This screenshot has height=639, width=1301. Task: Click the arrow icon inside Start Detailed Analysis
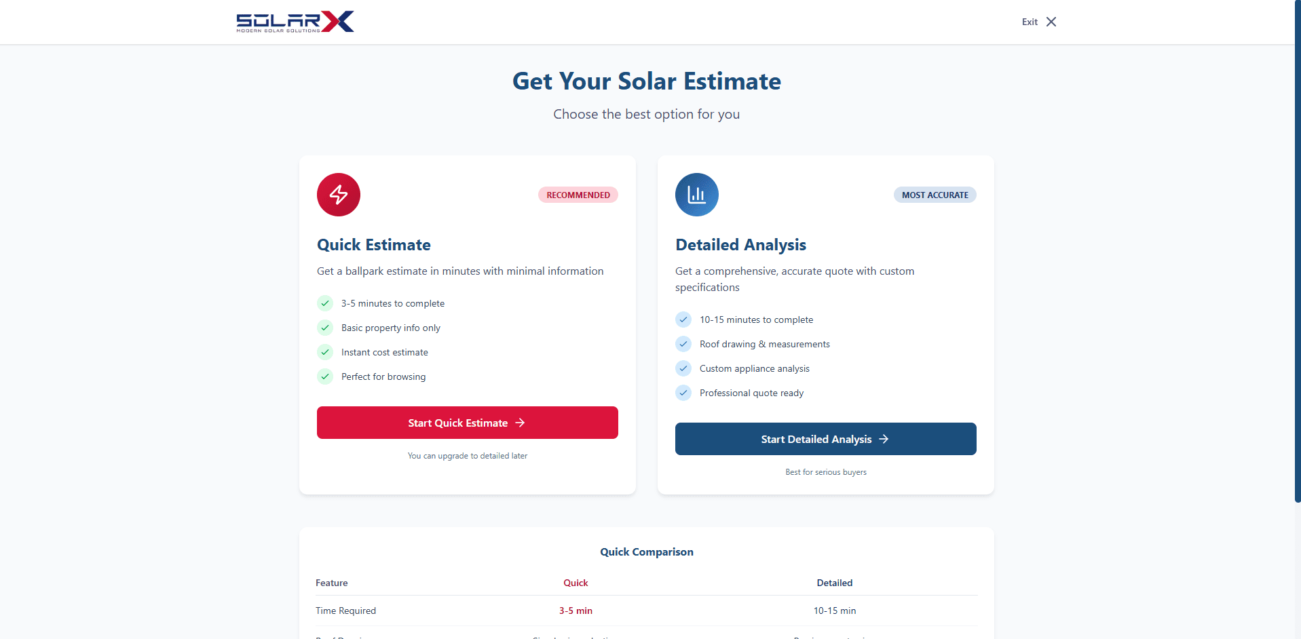[x=884, y=439]
